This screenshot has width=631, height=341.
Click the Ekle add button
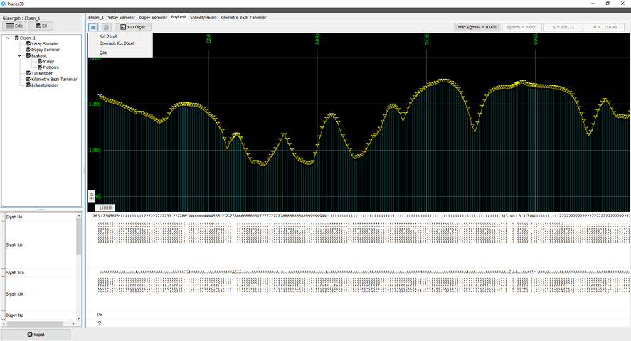pyautogui.click(x=14, y=26)
